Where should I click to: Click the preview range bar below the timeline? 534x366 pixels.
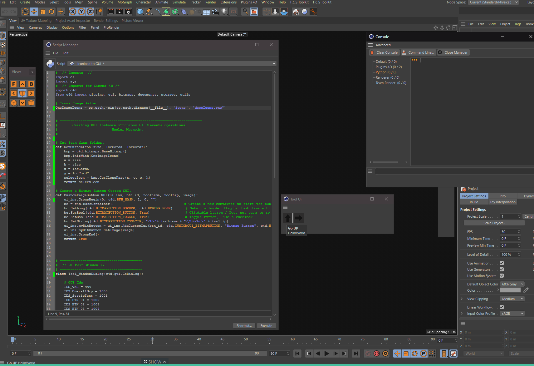[x=150, y=354]
